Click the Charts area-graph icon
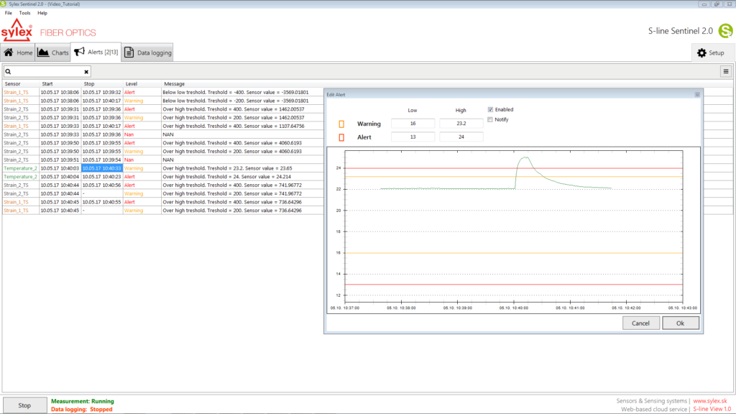Viewport: 736px width, 414px height. coord(43,52)
